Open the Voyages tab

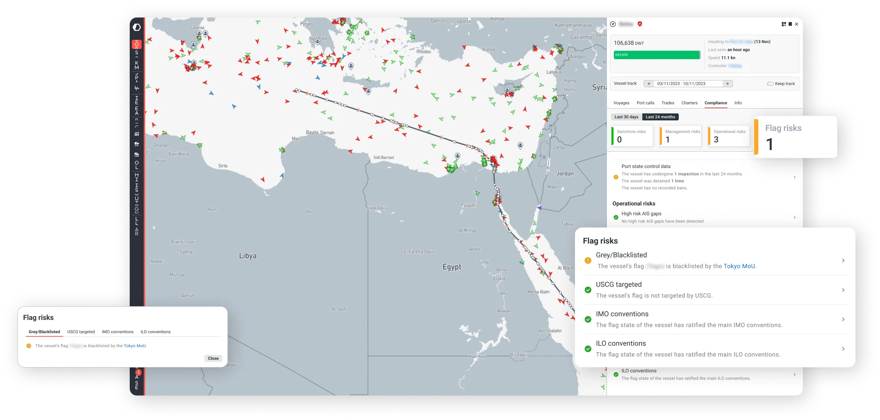[x=621, y=103]
